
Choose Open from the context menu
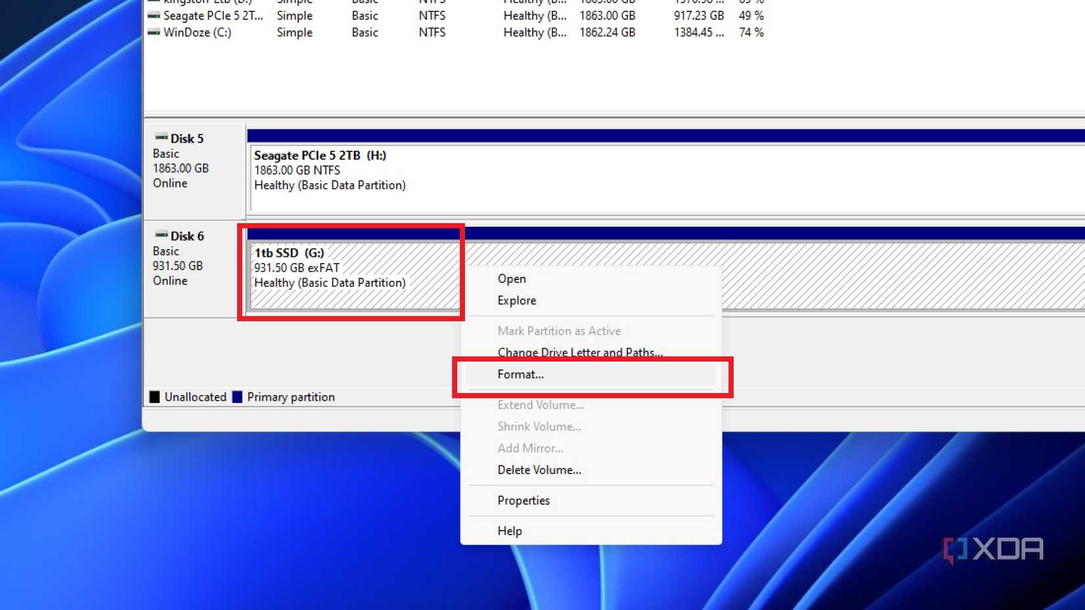pos(512,279)
